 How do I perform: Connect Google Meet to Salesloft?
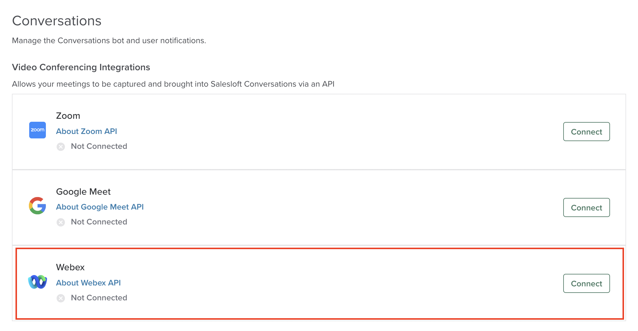(586, 207)
